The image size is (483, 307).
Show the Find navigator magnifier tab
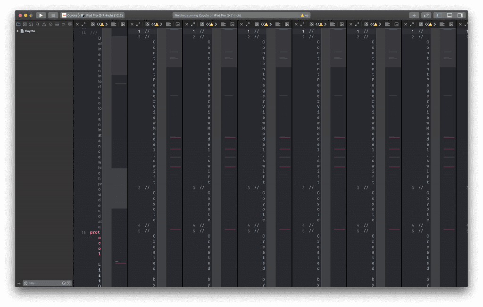point(38,24)
